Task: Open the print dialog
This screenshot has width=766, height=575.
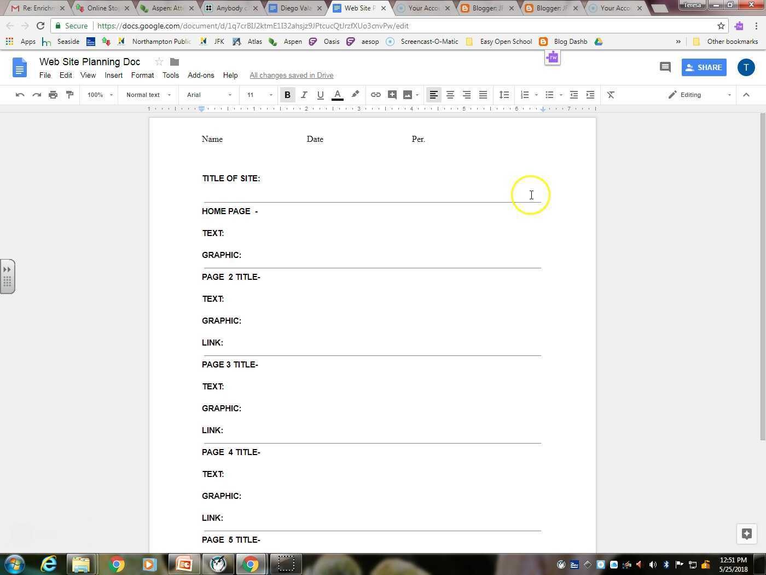Action: [53, 94]
